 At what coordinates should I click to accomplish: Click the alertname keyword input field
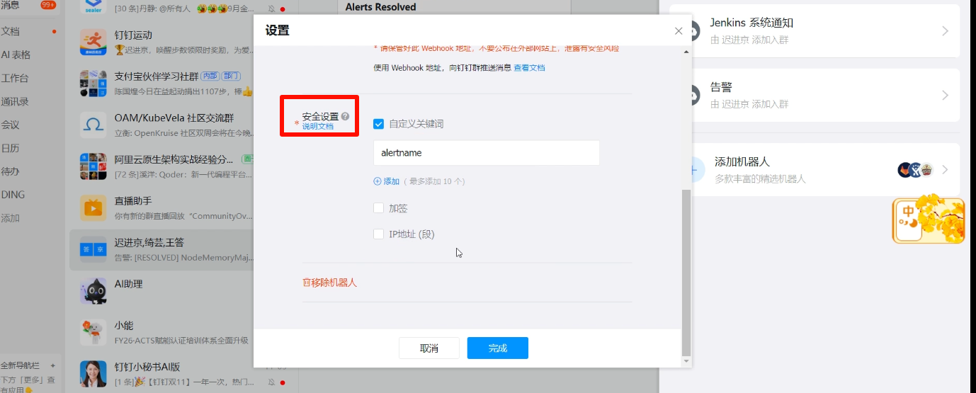(487, 153)
